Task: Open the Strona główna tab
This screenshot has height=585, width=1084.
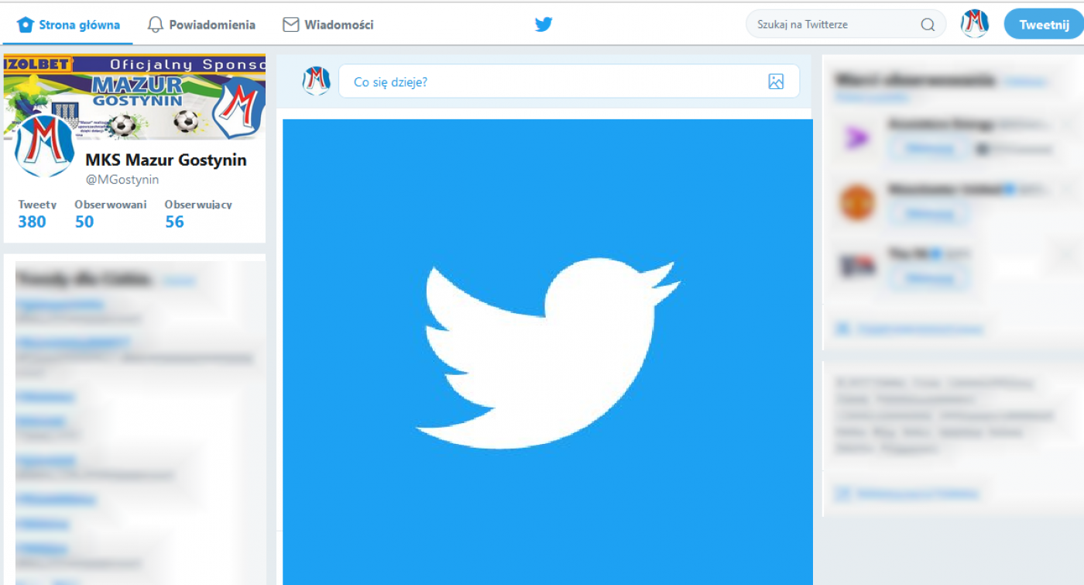Action: (68, 25)
